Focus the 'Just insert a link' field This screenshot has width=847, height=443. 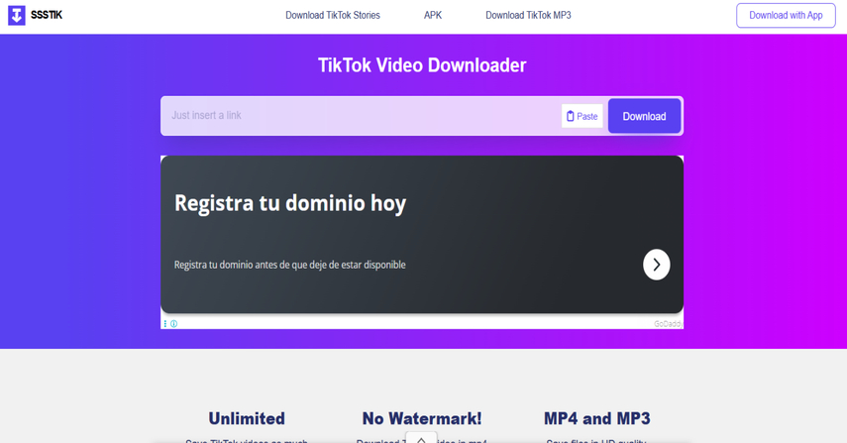coord(357,116)
